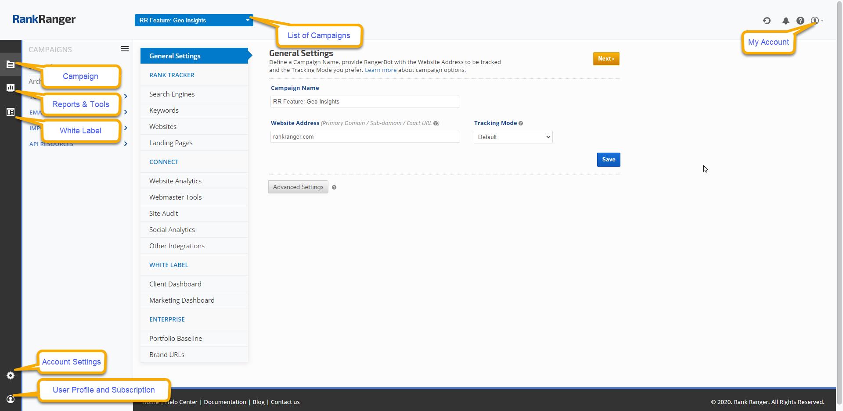This screenshot has height=411, width=843.
Task: Open My Account menu in header
Action: (816, 21)
